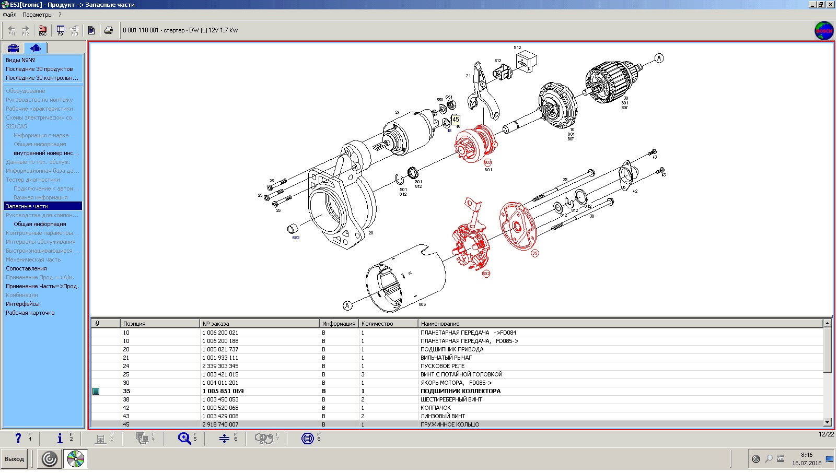This screenshot has height=473, width=838.
Task: Open 'Применение Часть=>Прод.' sidebar entry
Action: click(43, 286)
